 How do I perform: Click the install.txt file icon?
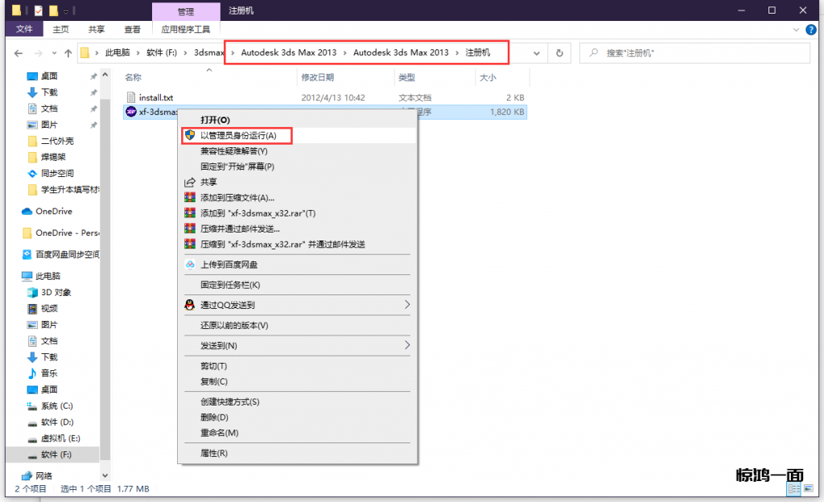(131, 97)
